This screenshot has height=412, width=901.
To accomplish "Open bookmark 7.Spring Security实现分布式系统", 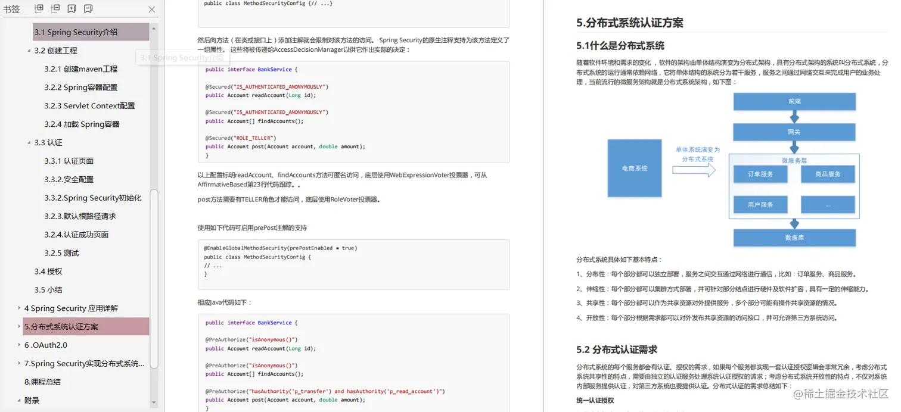I will (x=84, y=364).
